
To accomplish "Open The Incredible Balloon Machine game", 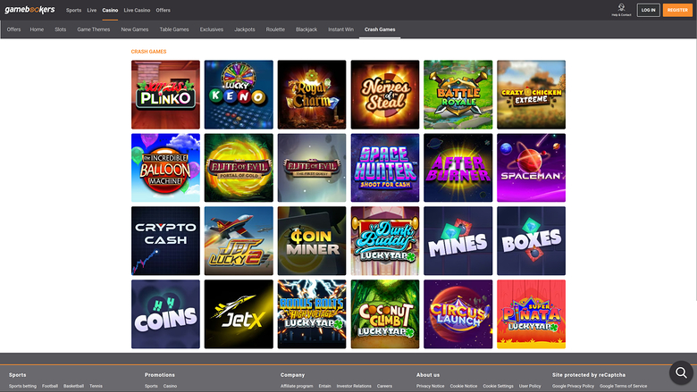I will click(165, 168).
